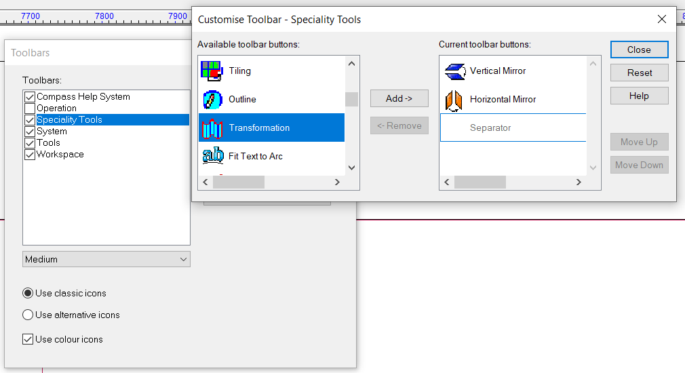
Task: Select 'Vertical Mirror' text in current buttons
Action: [498, 71]
